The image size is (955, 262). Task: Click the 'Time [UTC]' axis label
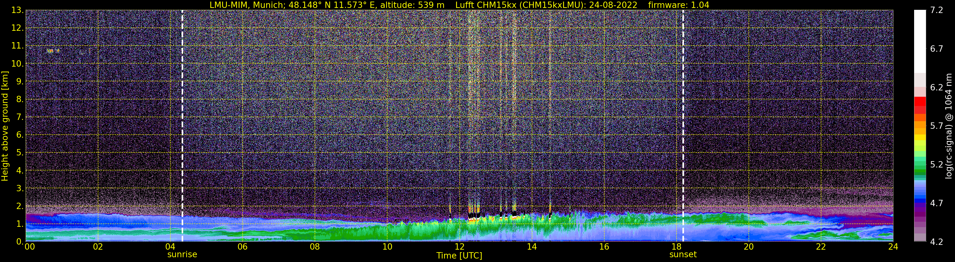tap(459, 256)
